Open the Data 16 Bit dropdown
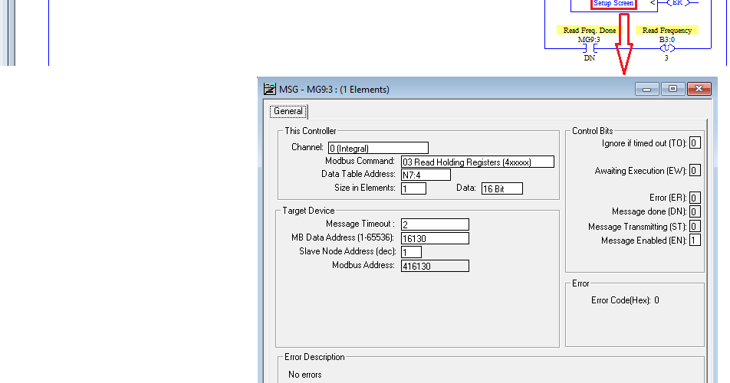Image resolution: width=730 pixels, height=383 pixels. (501, 188)
